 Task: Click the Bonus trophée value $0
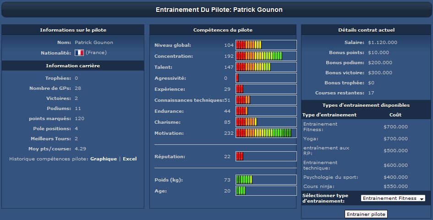click(371, 82)
